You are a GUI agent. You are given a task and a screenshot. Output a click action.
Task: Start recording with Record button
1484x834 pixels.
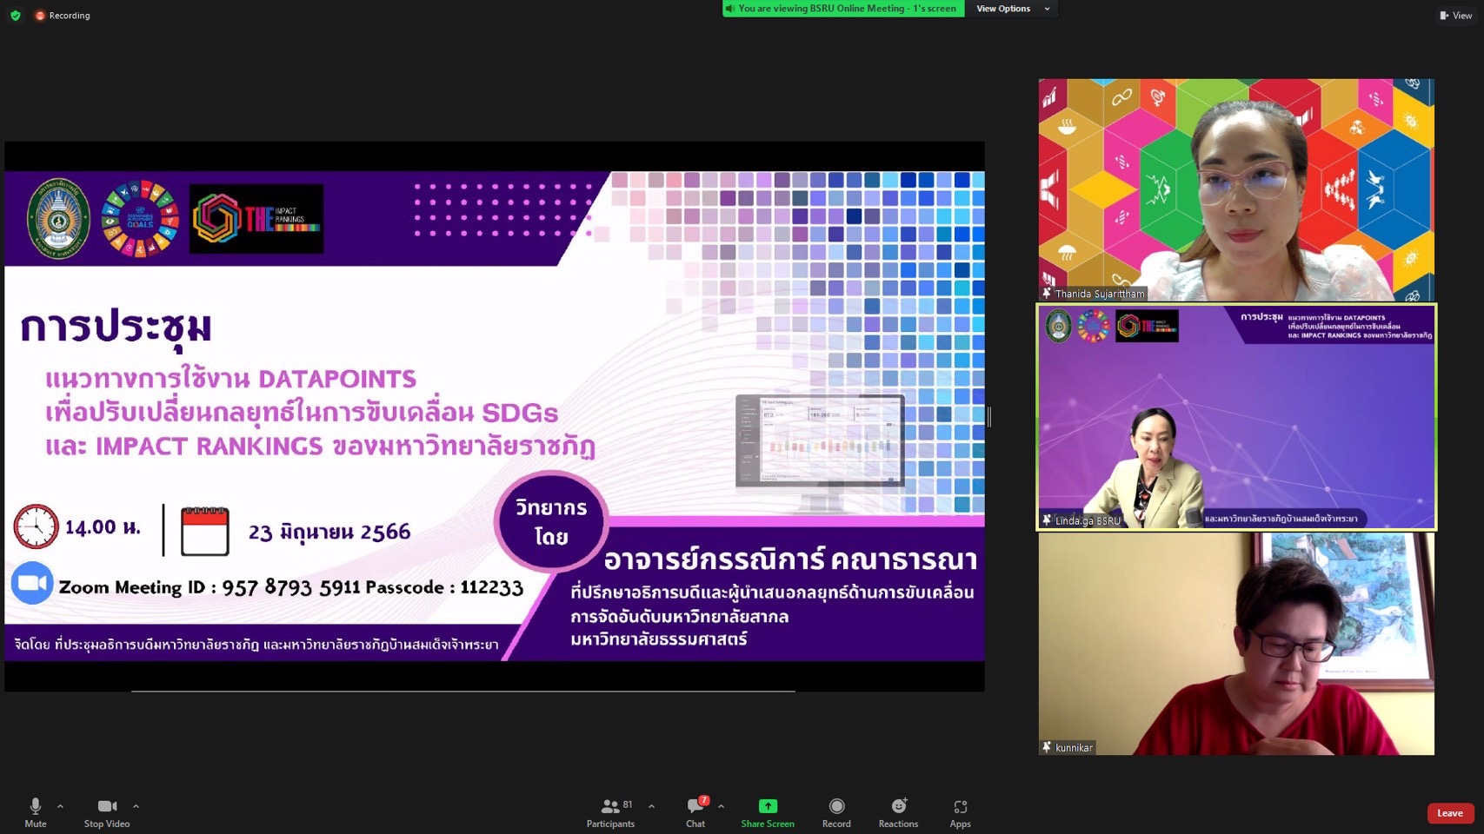(x=836, y=812)
